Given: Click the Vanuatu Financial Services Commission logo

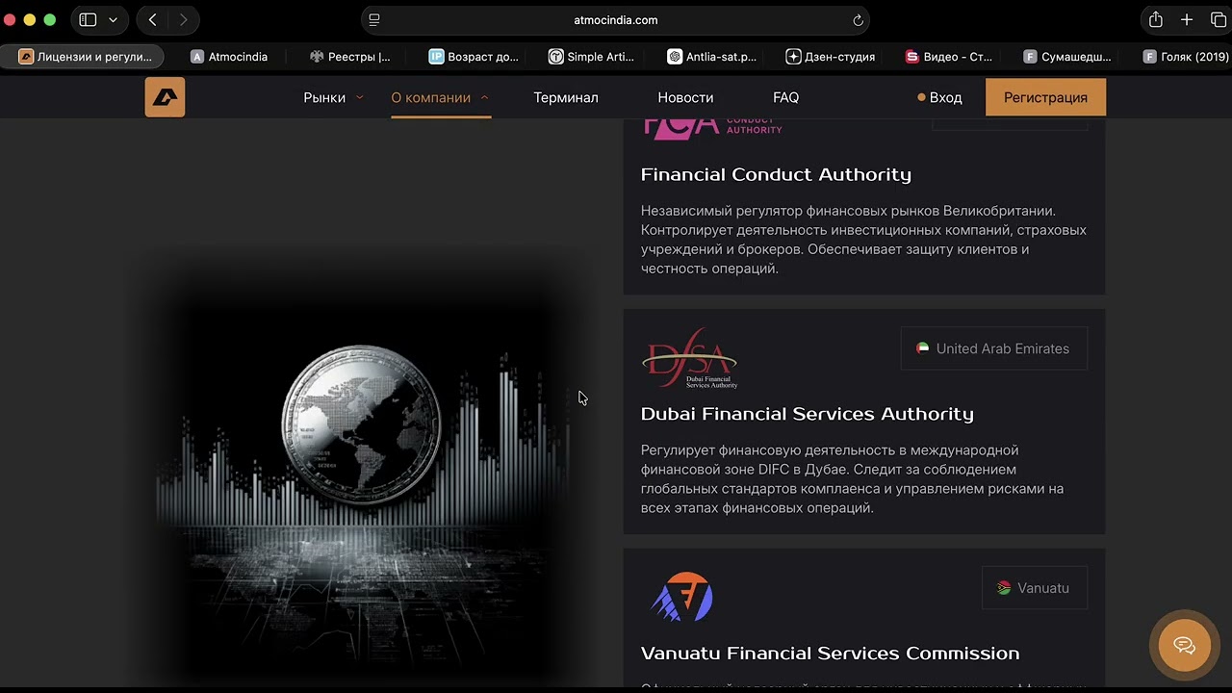Looking at the screenshot, I should point(682,597).
